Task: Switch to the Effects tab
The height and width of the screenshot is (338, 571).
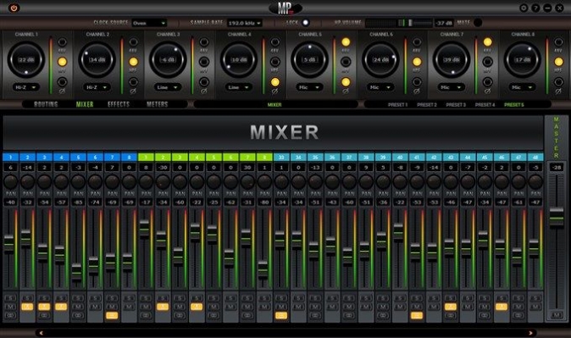Action: tap(119, 104)
